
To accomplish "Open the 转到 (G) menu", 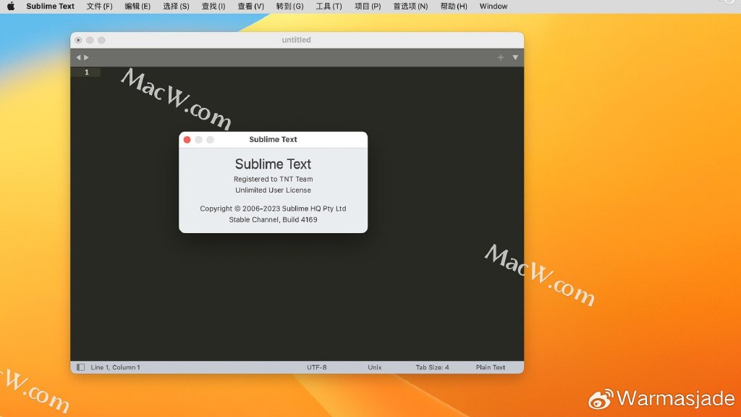I will 289,6.
